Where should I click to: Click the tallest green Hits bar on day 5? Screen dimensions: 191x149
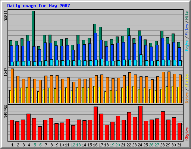click(33, 29)
